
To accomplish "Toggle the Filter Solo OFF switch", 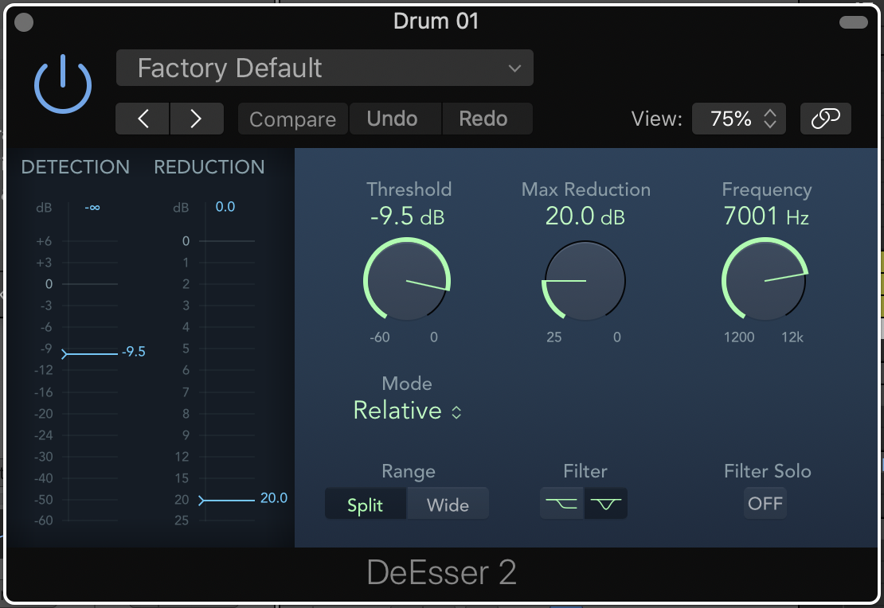I will click(x=765, y=504).
